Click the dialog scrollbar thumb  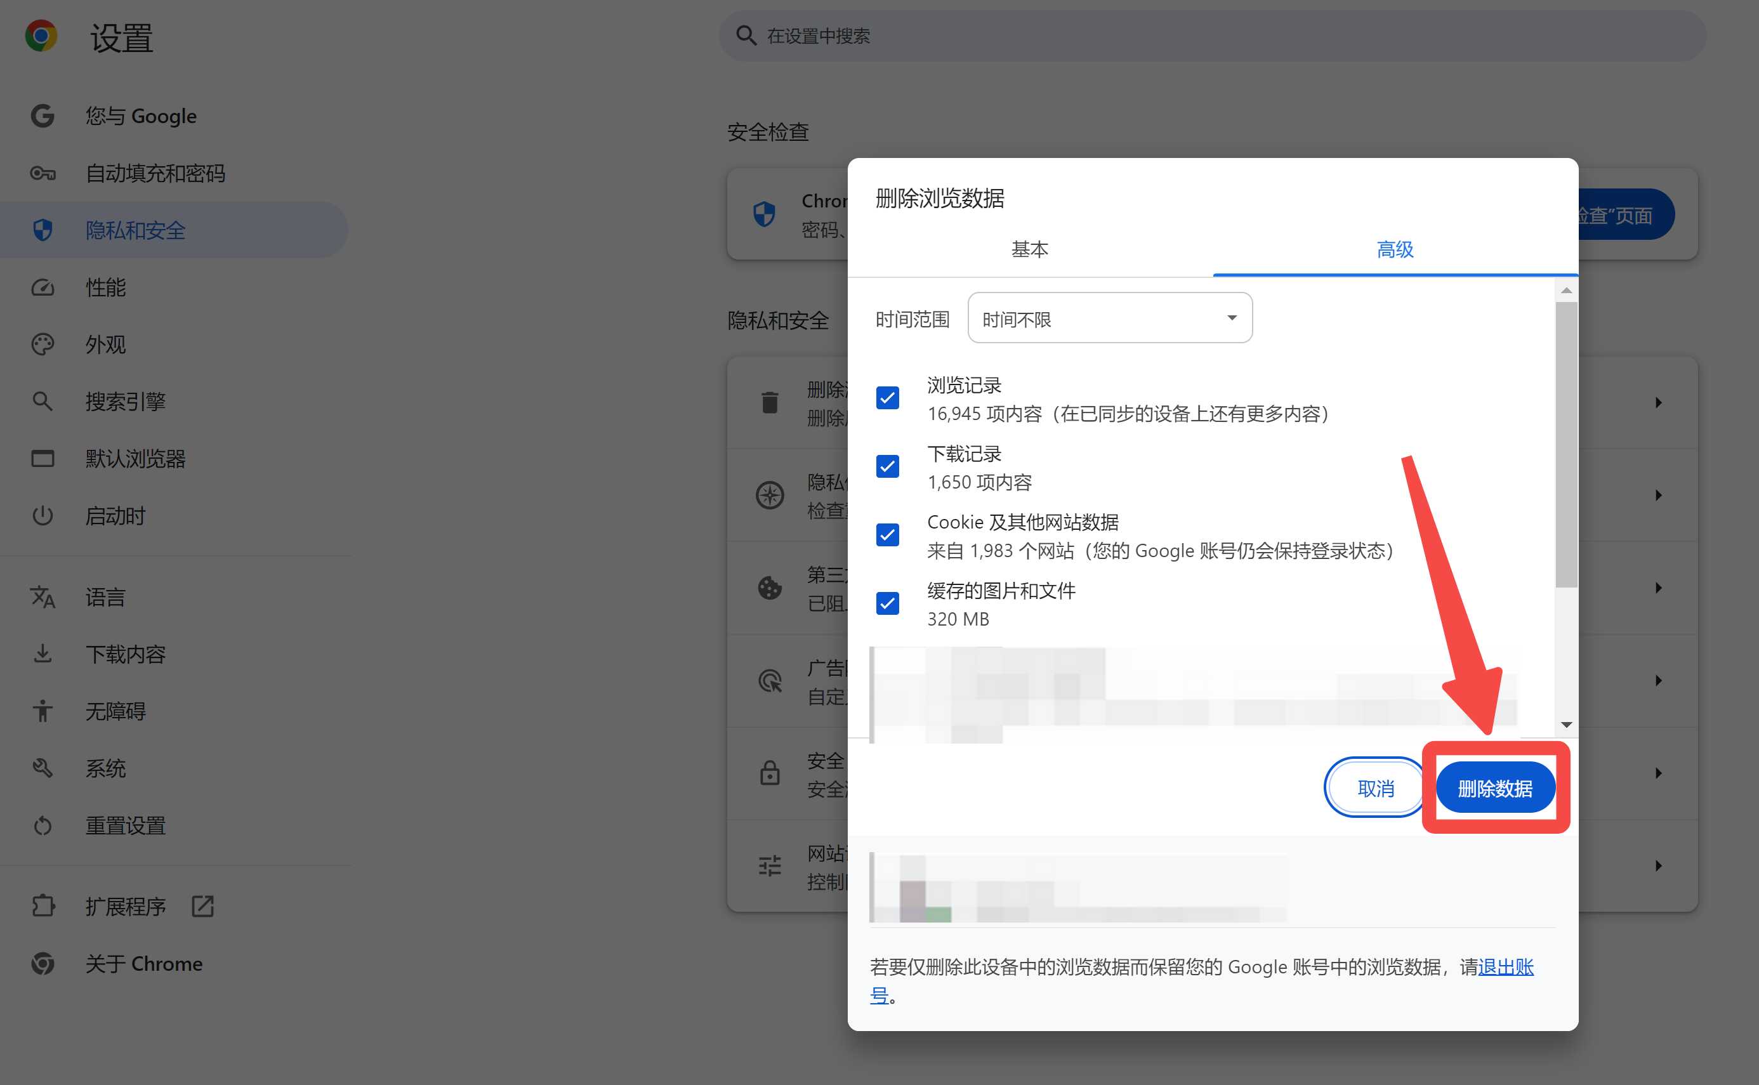click(x=1566, y=445)
